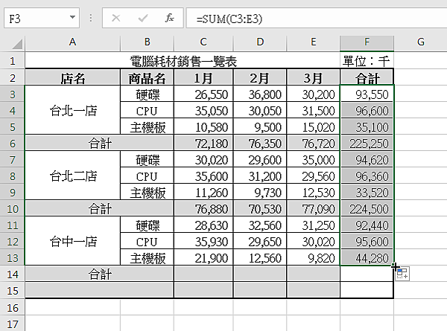447x331 pixels.
Task: Click the 2月 header cell
Action: [x=260, y=77]
